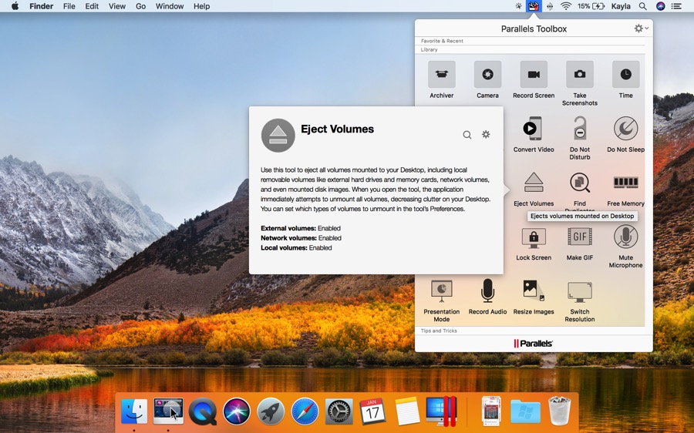Expand the Favorite & Recent section
This screenshot has height=433, width=694.
(x=442, y=41)
